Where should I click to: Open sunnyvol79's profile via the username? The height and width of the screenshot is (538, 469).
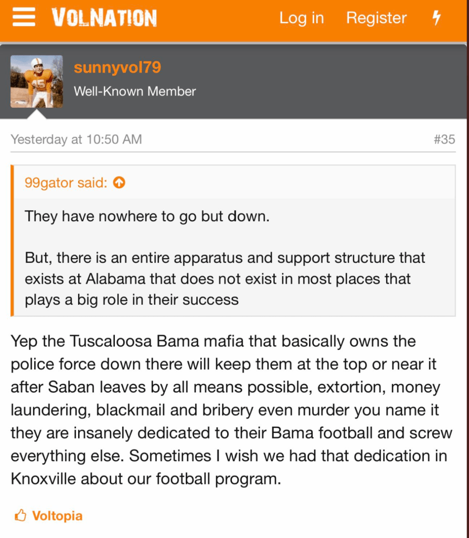coord(117,68)
